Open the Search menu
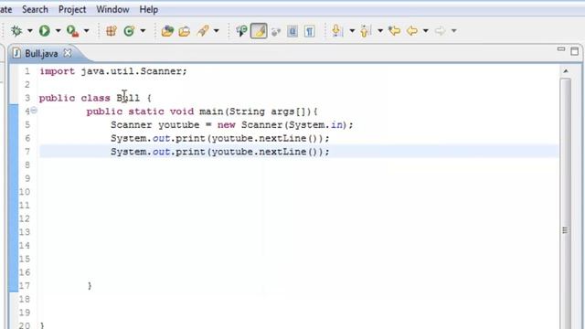 click(35, 9)
